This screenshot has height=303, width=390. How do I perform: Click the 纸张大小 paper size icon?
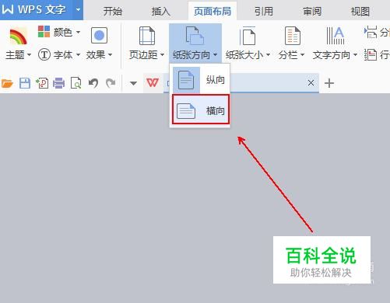pyautogui.click(x=248, y=36)
